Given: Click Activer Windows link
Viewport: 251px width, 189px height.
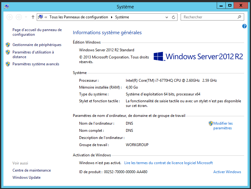Looking at the screenshot, I should [227, 172].
